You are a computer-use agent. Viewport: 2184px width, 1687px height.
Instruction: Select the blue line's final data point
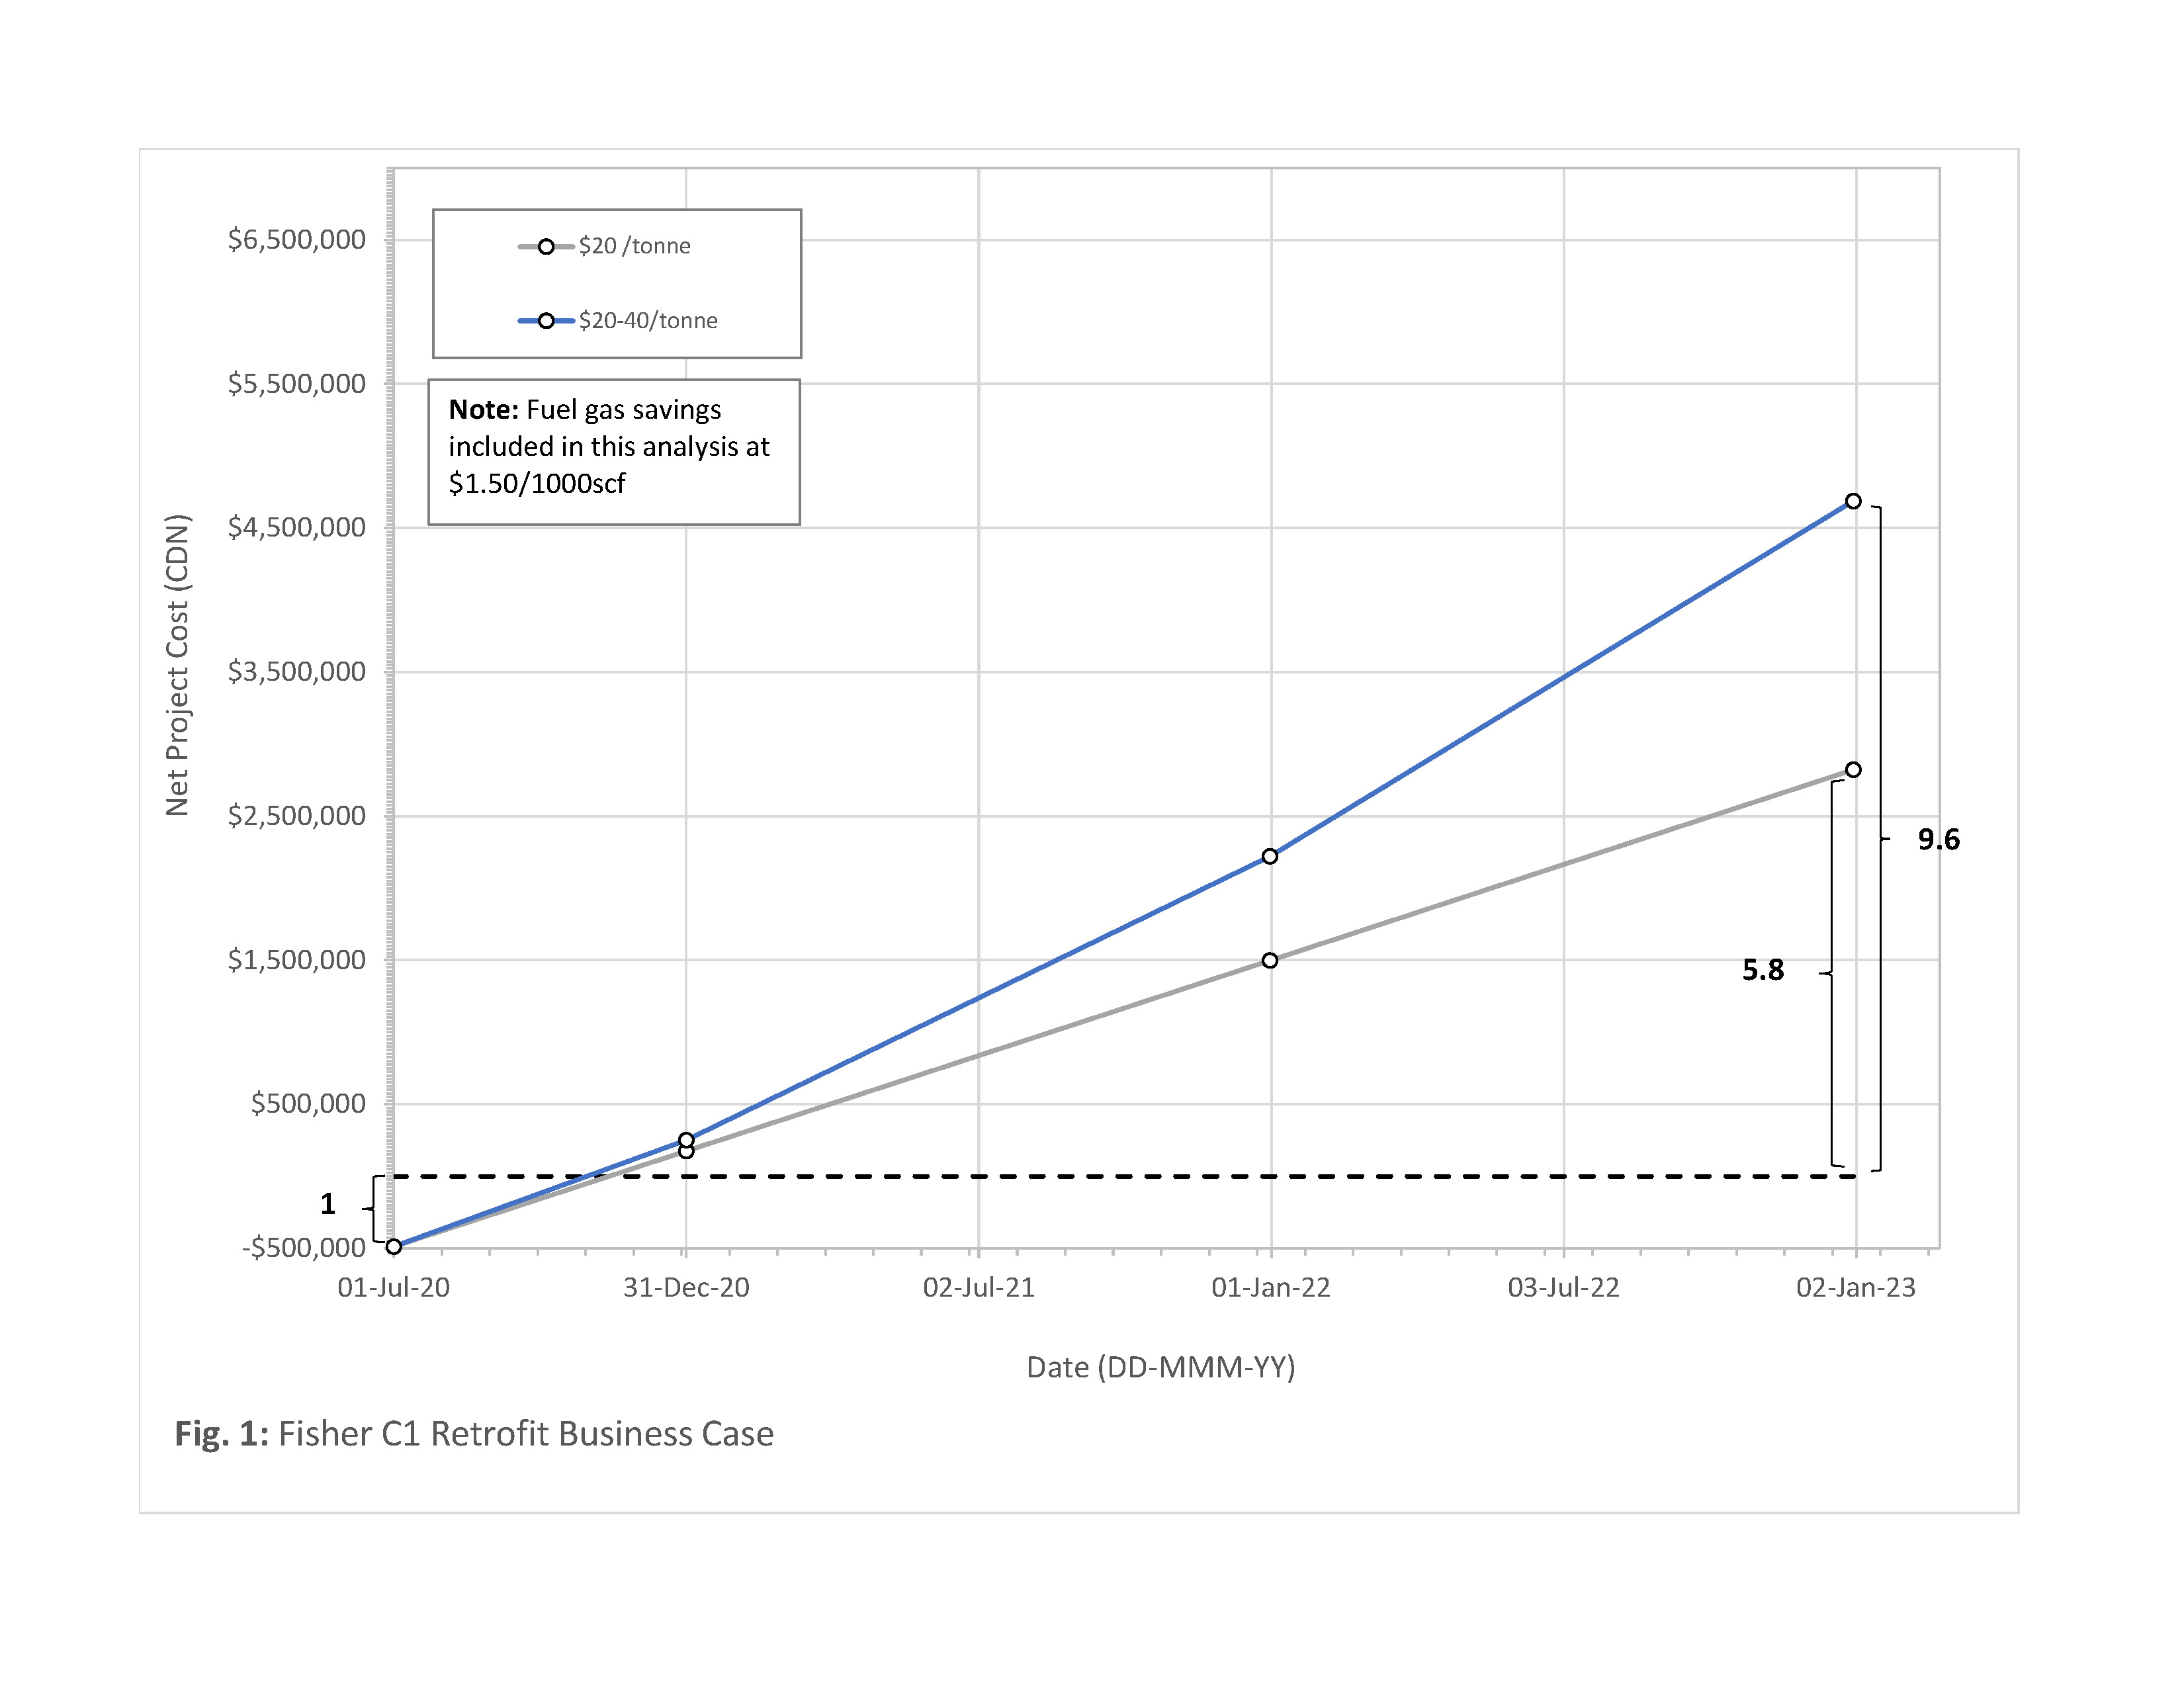coord(1853,501)
